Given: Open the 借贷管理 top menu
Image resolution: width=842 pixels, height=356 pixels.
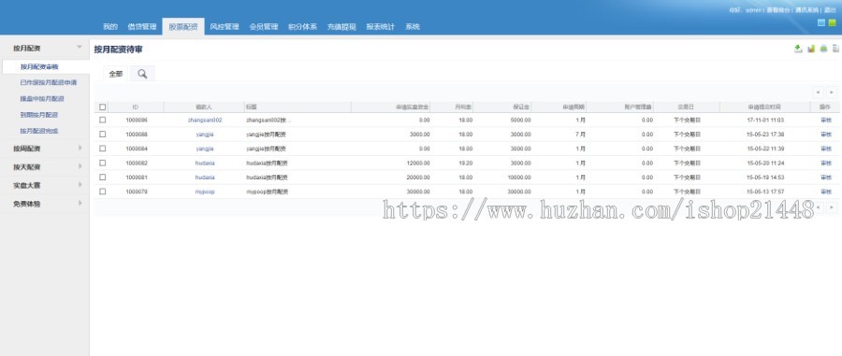Looking at the screenshot, I should coord(142,26).
